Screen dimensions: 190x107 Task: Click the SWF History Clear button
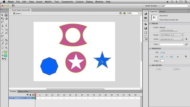177,69
